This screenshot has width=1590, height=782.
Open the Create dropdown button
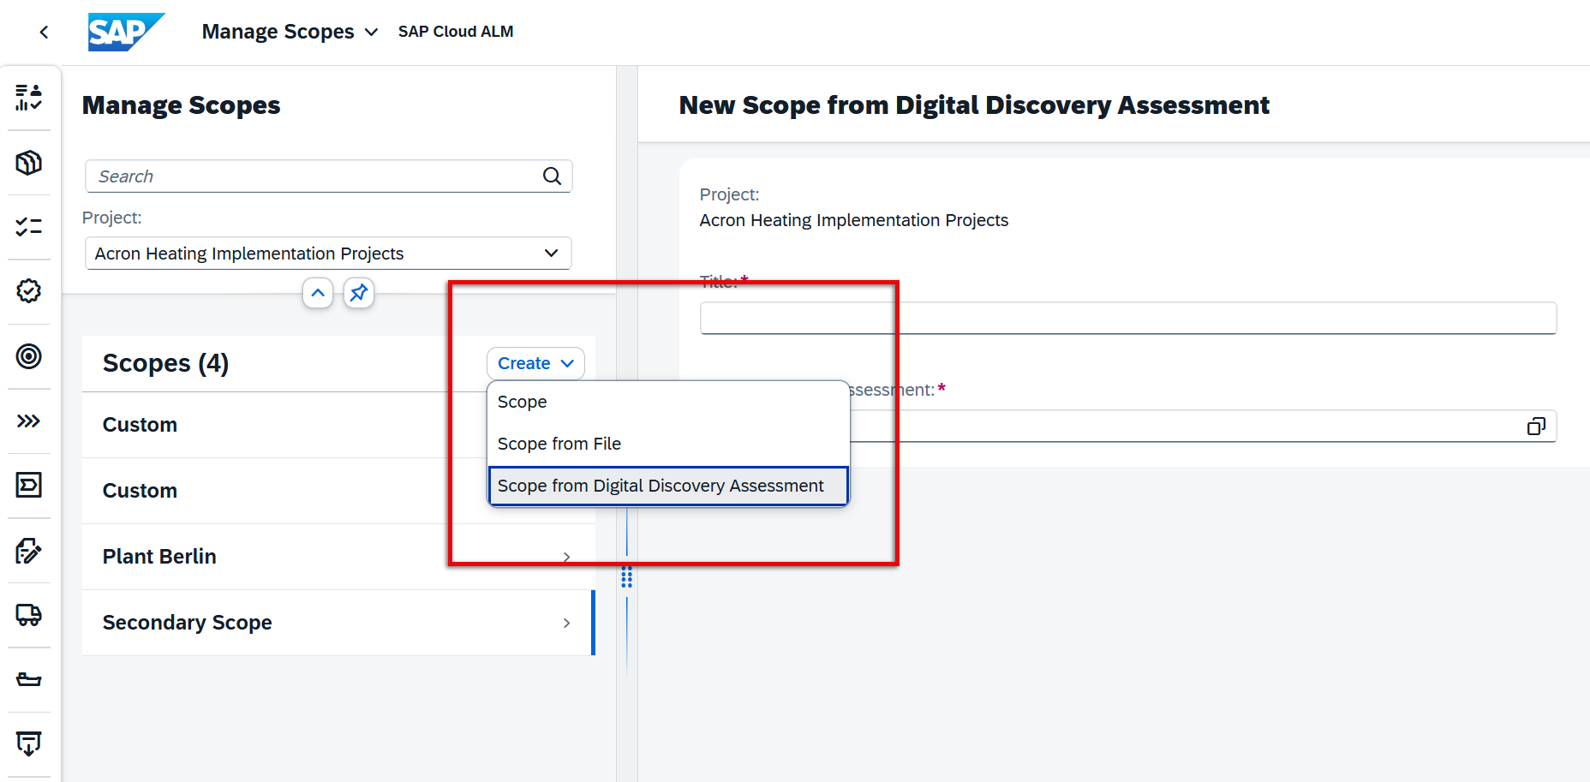tap(535, 363)
